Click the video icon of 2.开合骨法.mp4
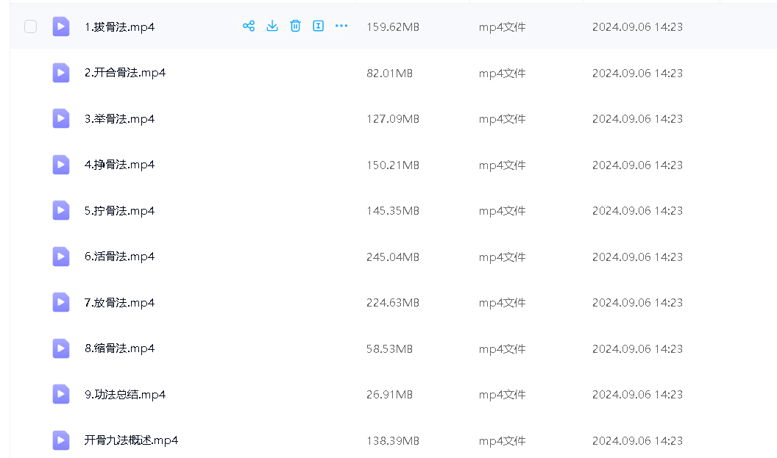Viewport: 777px width, 458px height. [61, 73]
